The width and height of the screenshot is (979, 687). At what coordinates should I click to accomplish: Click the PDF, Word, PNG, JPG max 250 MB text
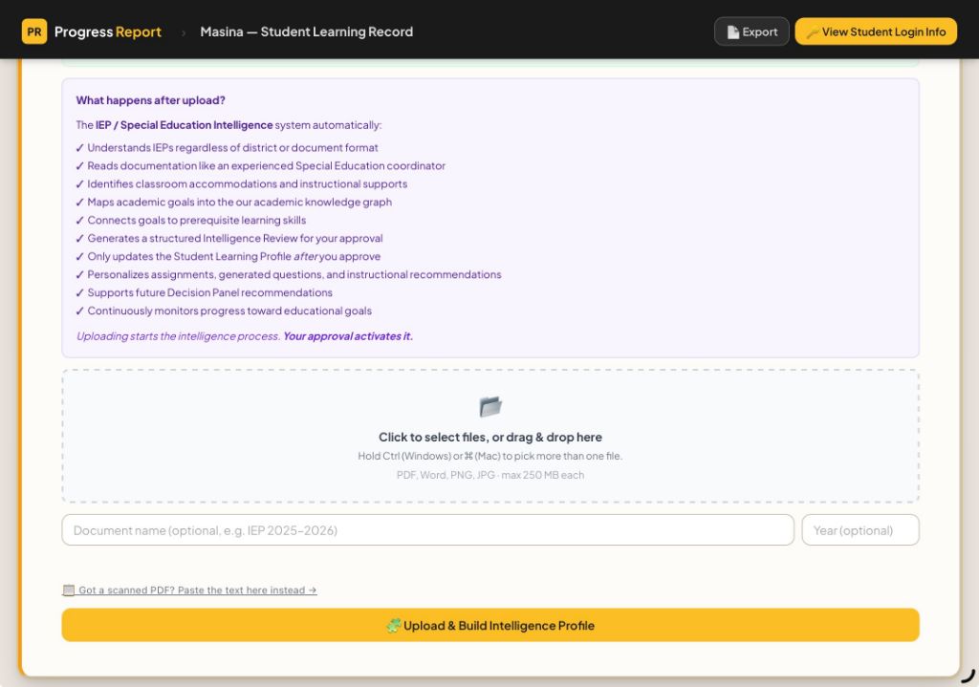tap(490, 475)
